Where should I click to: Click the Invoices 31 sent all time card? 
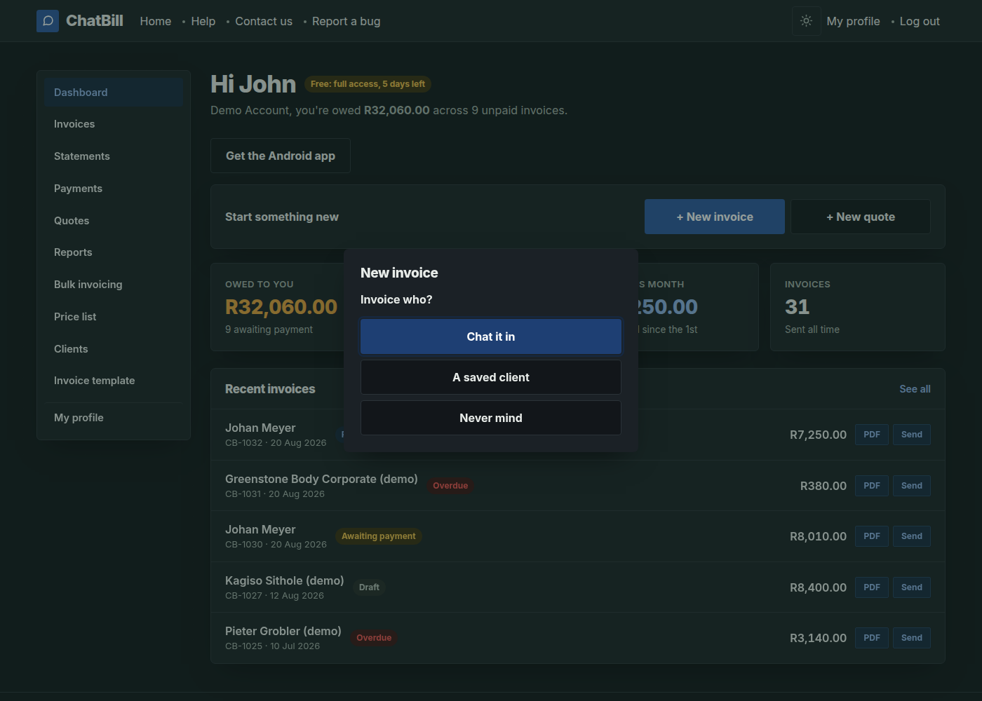coord(858,307)
